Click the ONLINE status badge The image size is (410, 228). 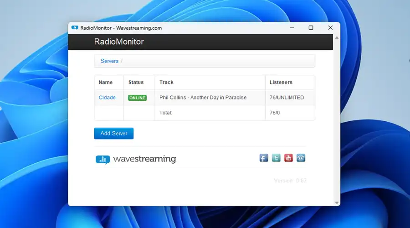(x=137, y=98)
